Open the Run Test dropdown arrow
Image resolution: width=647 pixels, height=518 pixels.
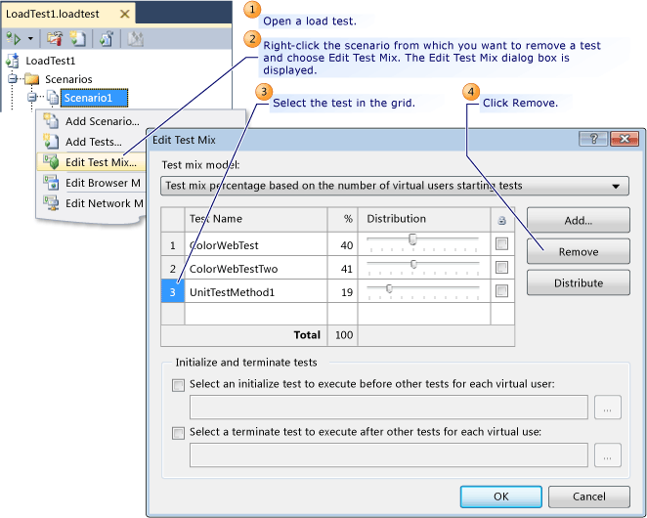(30, 39)
